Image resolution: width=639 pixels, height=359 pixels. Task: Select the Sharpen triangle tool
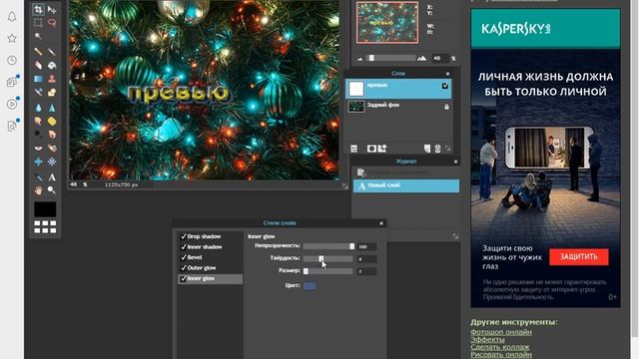tap(52, 108)
